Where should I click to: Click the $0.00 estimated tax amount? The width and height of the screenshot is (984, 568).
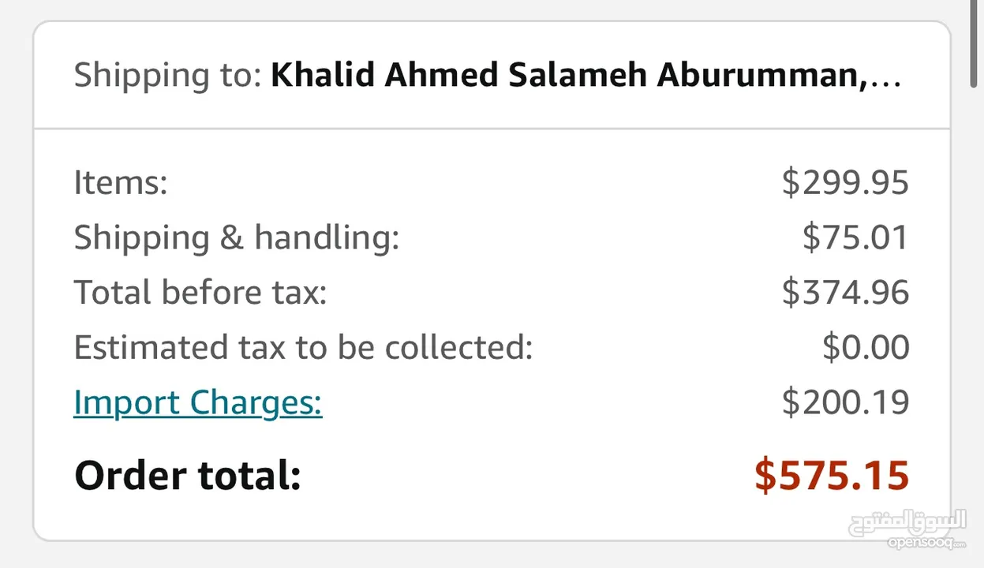click(866, 348)
